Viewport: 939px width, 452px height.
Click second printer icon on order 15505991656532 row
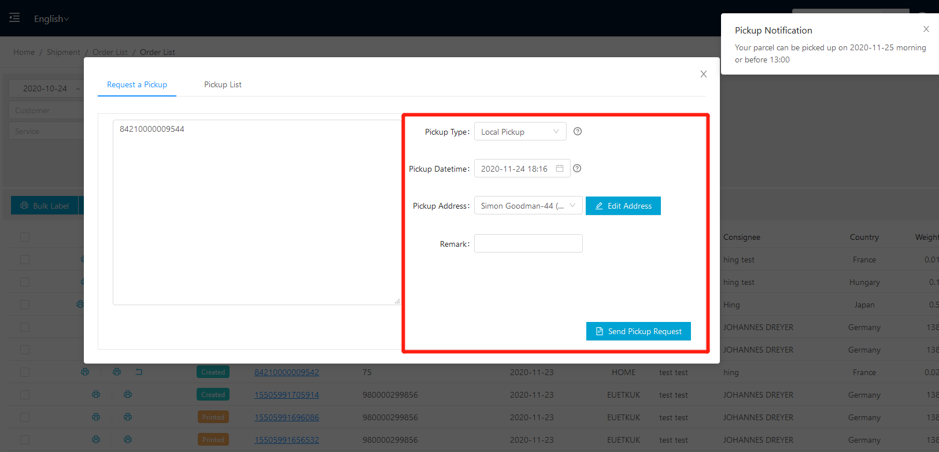pos(128,440)
